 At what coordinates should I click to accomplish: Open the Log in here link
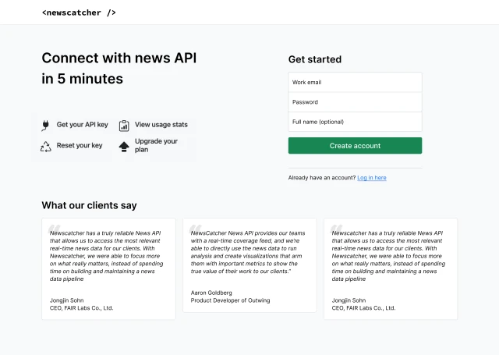(x=372, y=178)
